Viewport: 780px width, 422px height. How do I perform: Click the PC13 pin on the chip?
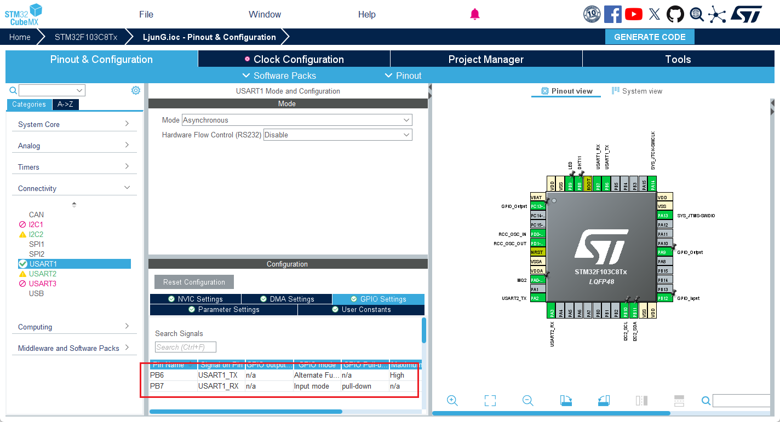(x=538, y=206)
